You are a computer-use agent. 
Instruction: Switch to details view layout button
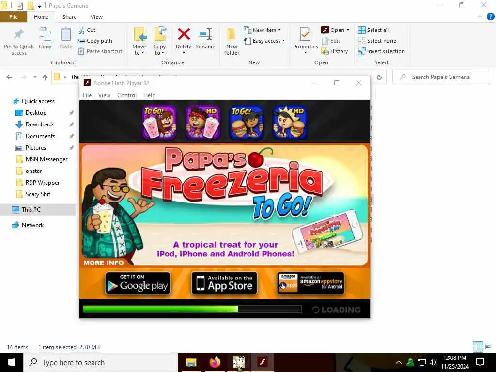pos(478,347)
